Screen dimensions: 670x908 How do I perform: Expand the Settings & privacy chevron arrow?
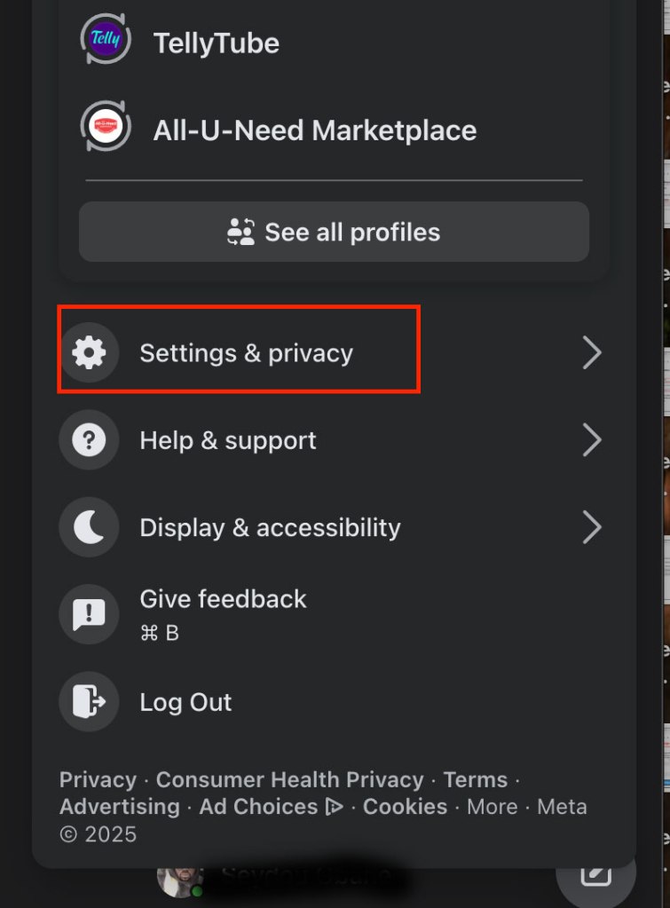(592, 353)
